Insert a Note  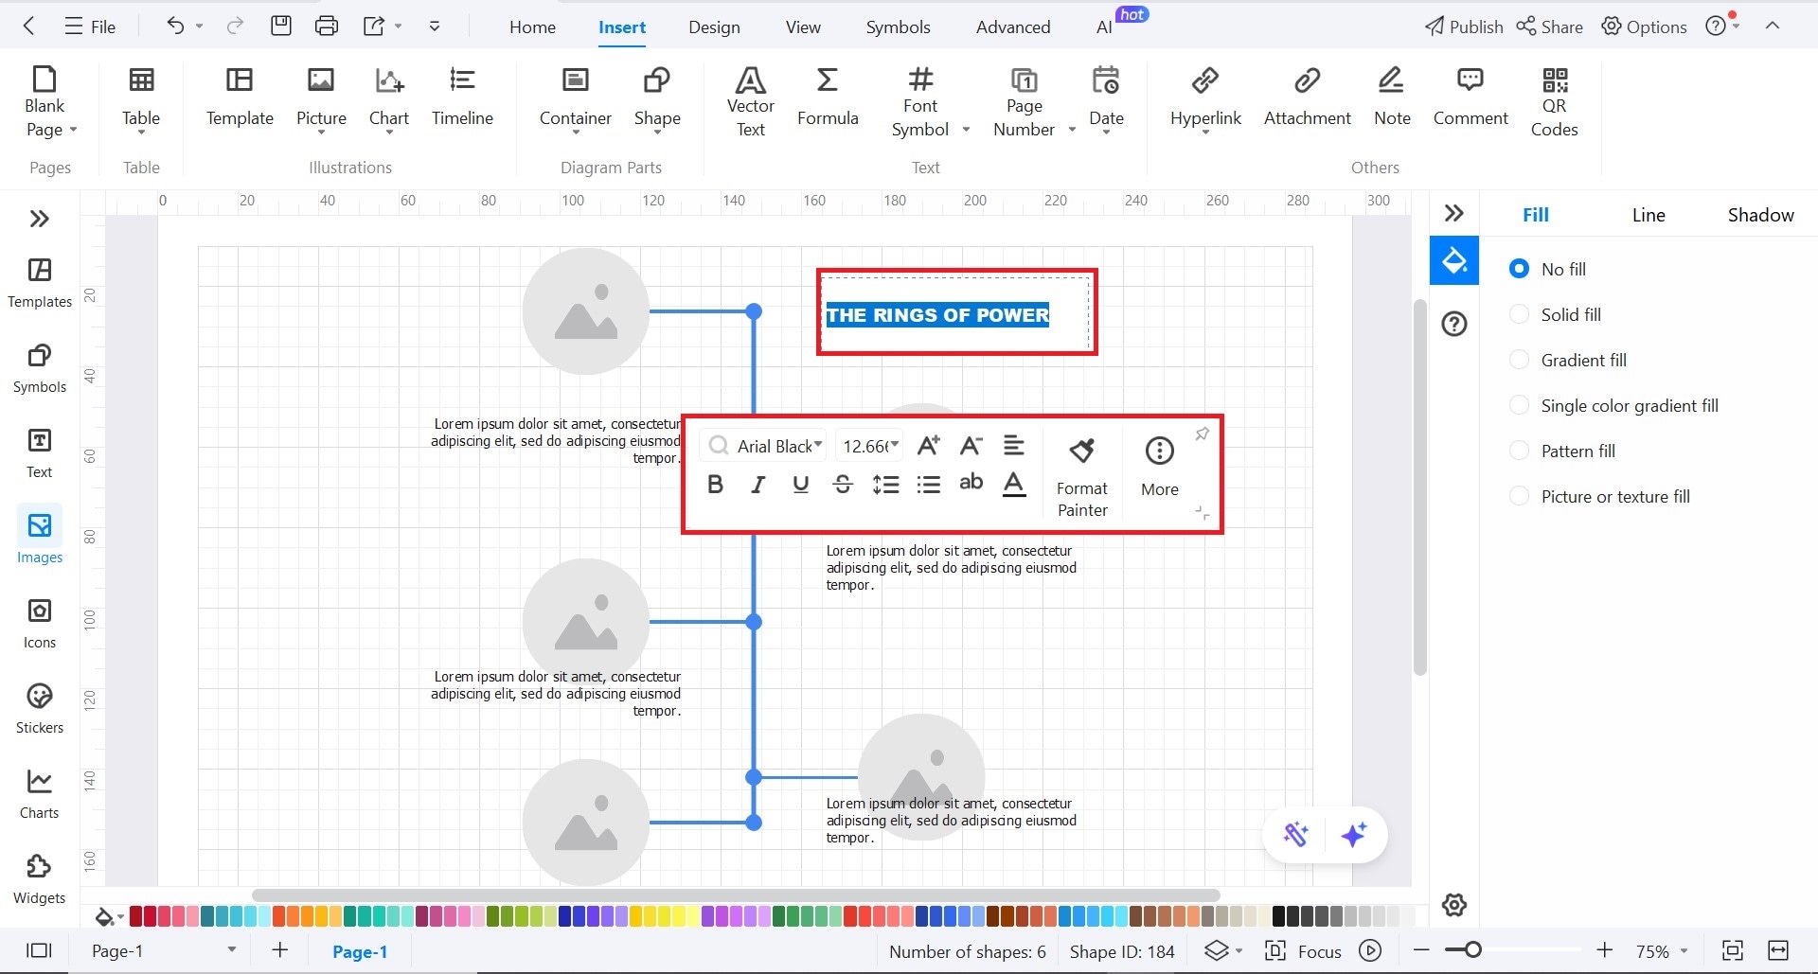pos(1392,96)
